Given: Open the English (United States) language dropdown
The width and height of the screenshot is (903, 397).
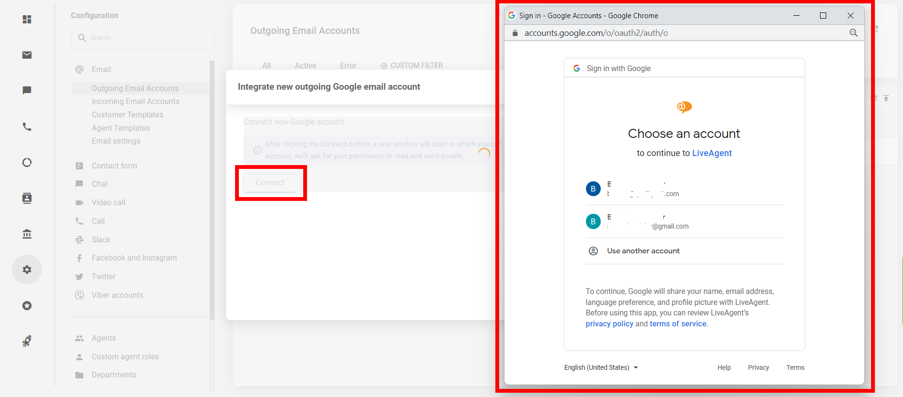Looking at the screenshot, I should tap(601, 367).
